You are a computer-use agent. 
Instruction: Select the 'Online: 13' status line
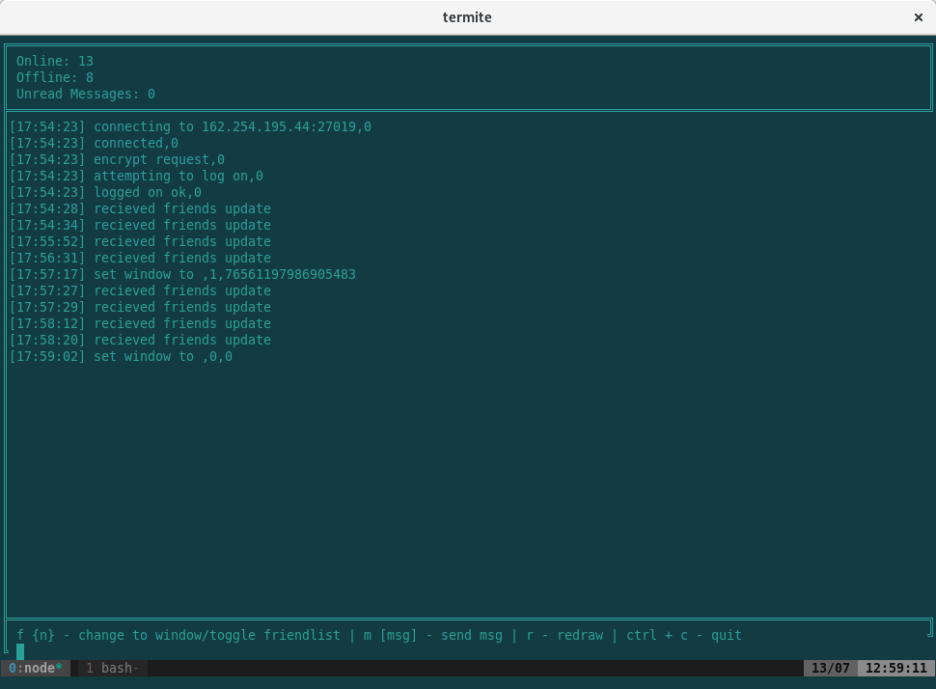[x=55, y=61]
